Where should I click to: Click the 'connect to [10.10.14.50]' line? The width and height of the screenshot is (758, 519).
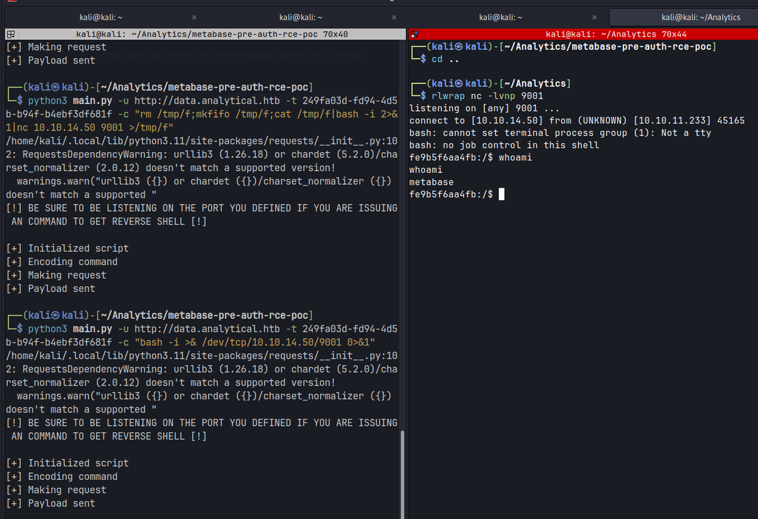577,120
